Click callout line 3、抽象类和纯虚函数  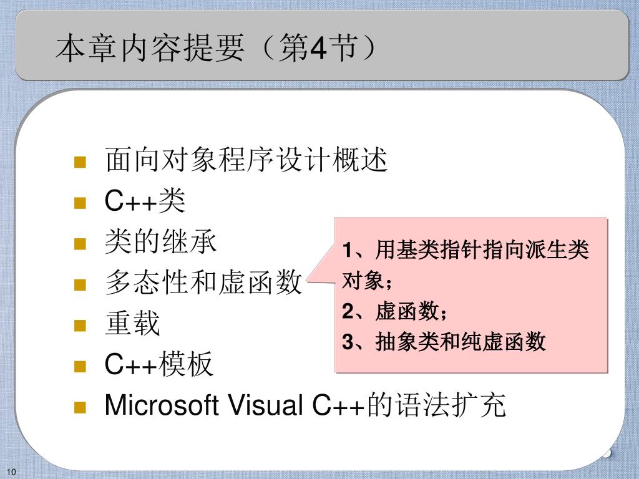pos(444,341)
